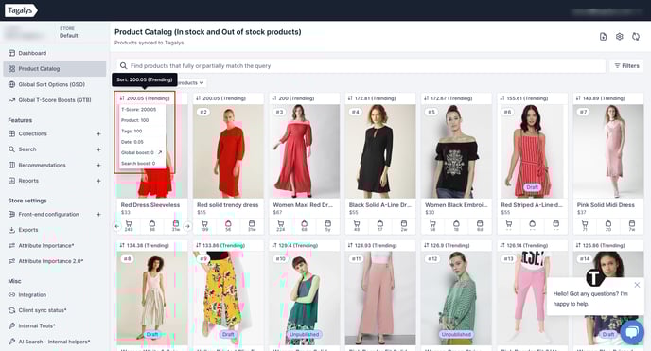Image resolution: width=651 pixels, height=351 pixels.
Task: Open Reports in sidebar
Action: (x=28, y=181)
